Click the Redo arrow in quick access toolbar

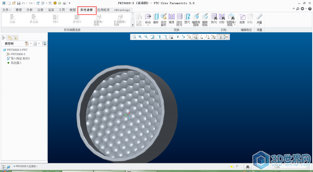(31, 3)
